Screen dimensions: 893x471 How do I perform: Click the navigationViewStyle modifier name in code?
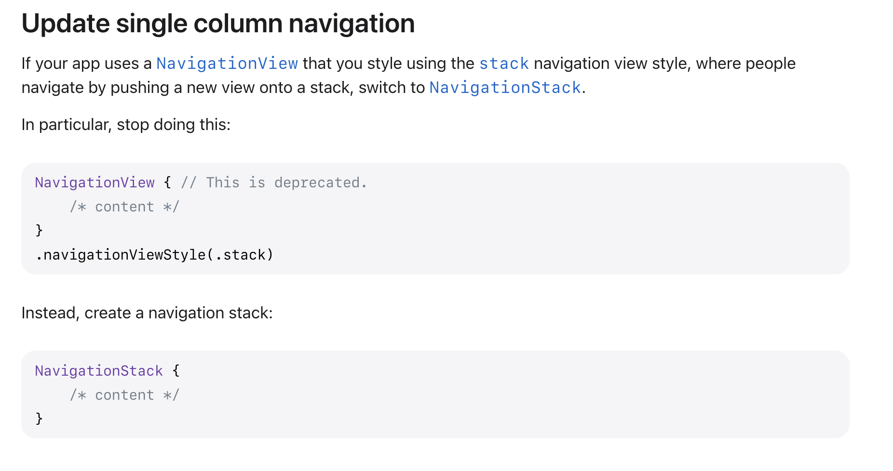(x=124, y=255)
